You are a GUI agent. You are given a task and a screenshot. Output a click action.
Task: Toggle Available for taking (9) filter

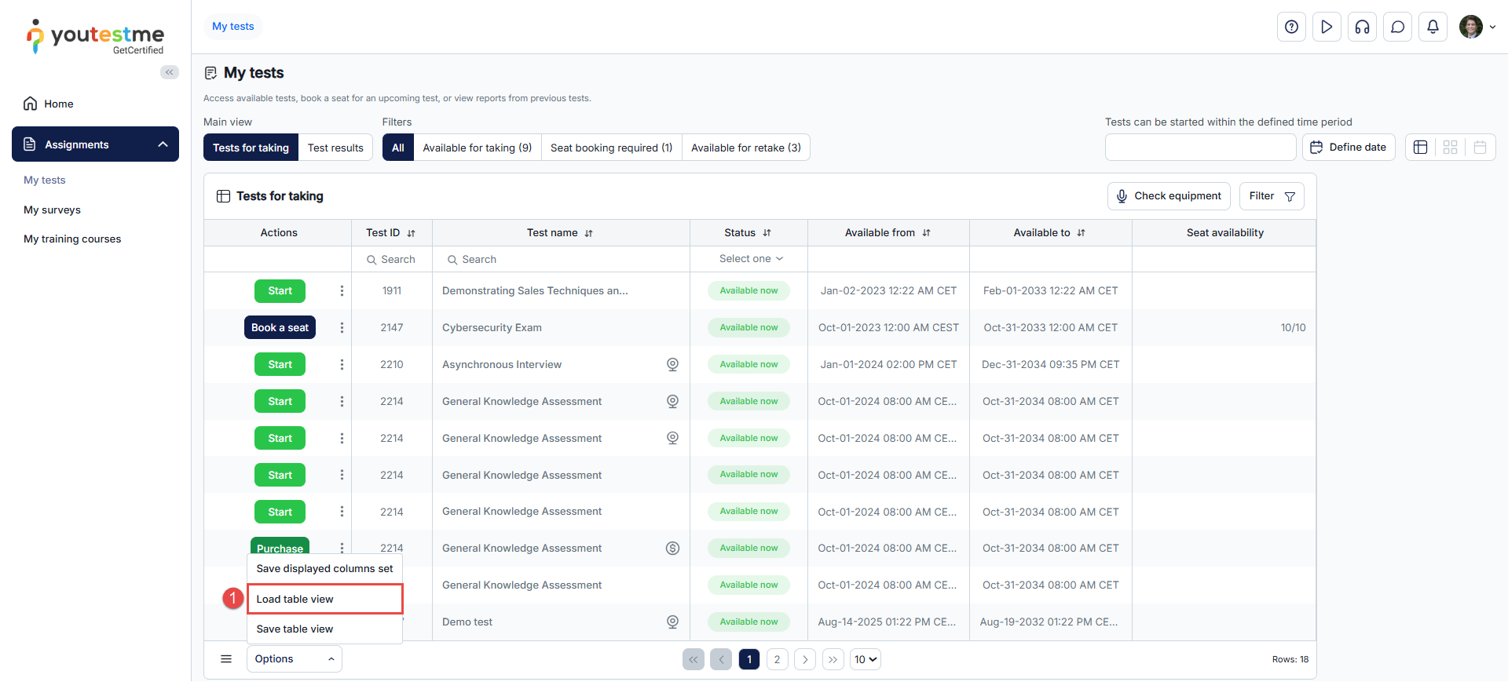point(477,148)
